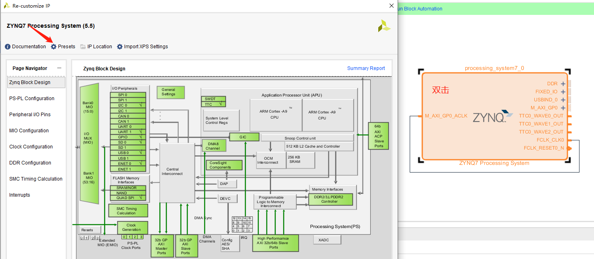This screenshot has width=594, height=259.
Task: Expand the FIXED_IO interface on processing_system7_0
Action: [563, 92]
